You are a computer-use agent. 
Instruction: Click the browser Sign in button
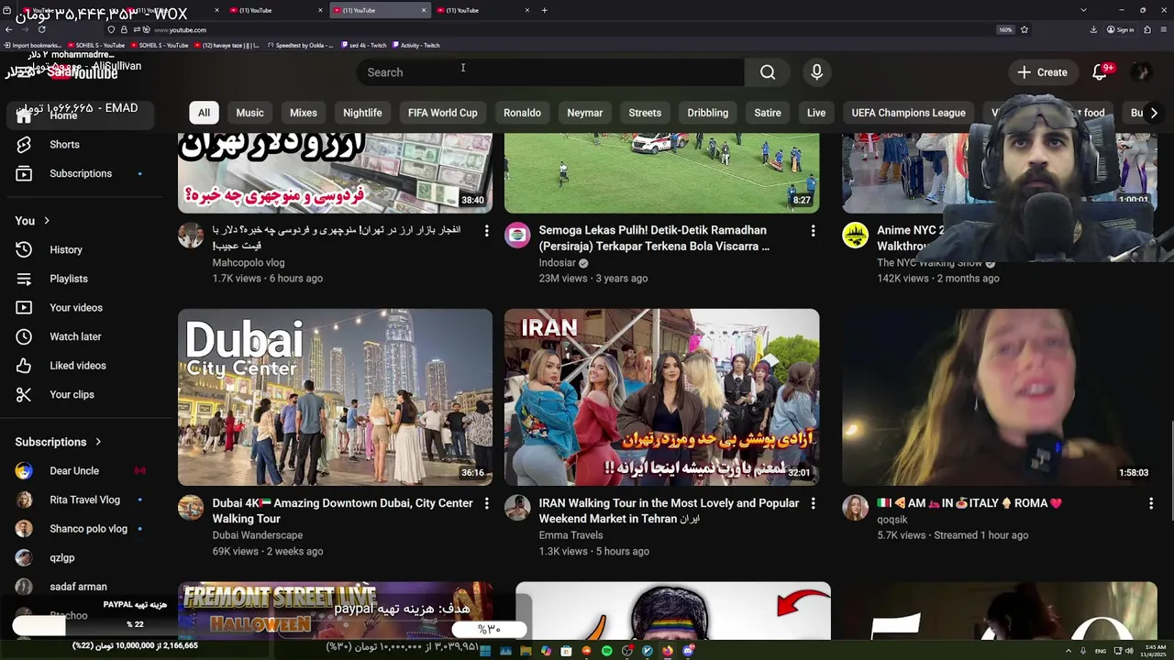(1121, 29)
